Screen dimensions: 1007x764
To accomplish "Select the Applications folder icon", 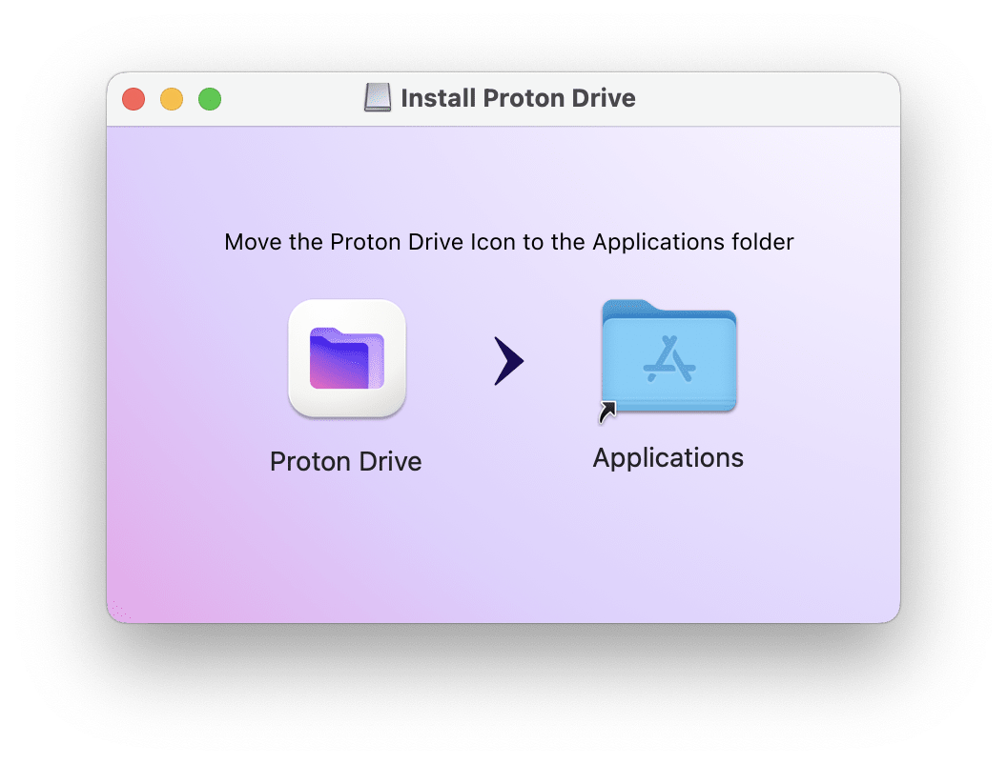I will (x=669, y=356).
